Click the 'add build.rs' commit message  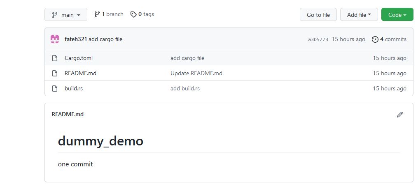click(185, 88)
